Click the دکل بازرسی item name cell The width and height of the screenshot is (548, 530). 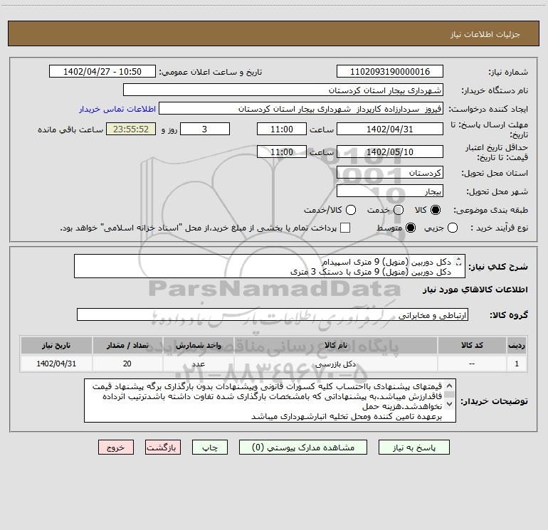[335, 364]
